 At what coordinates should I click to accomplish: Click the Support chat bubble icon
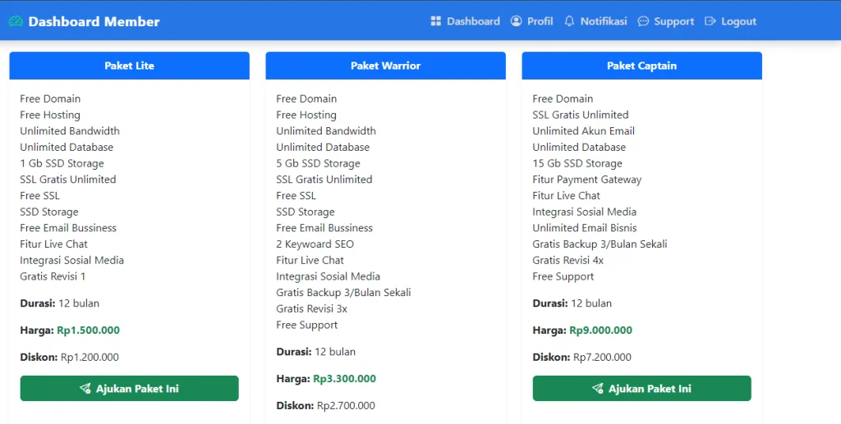click(643, 21)
